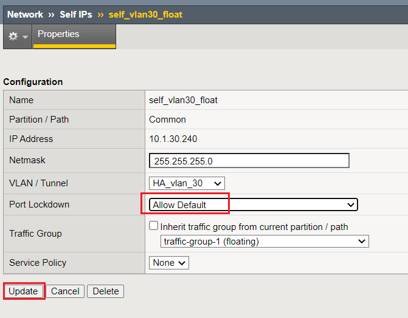Switch to the Properties tab
This screenshot has width=408, height=318.
pos(74,36)
